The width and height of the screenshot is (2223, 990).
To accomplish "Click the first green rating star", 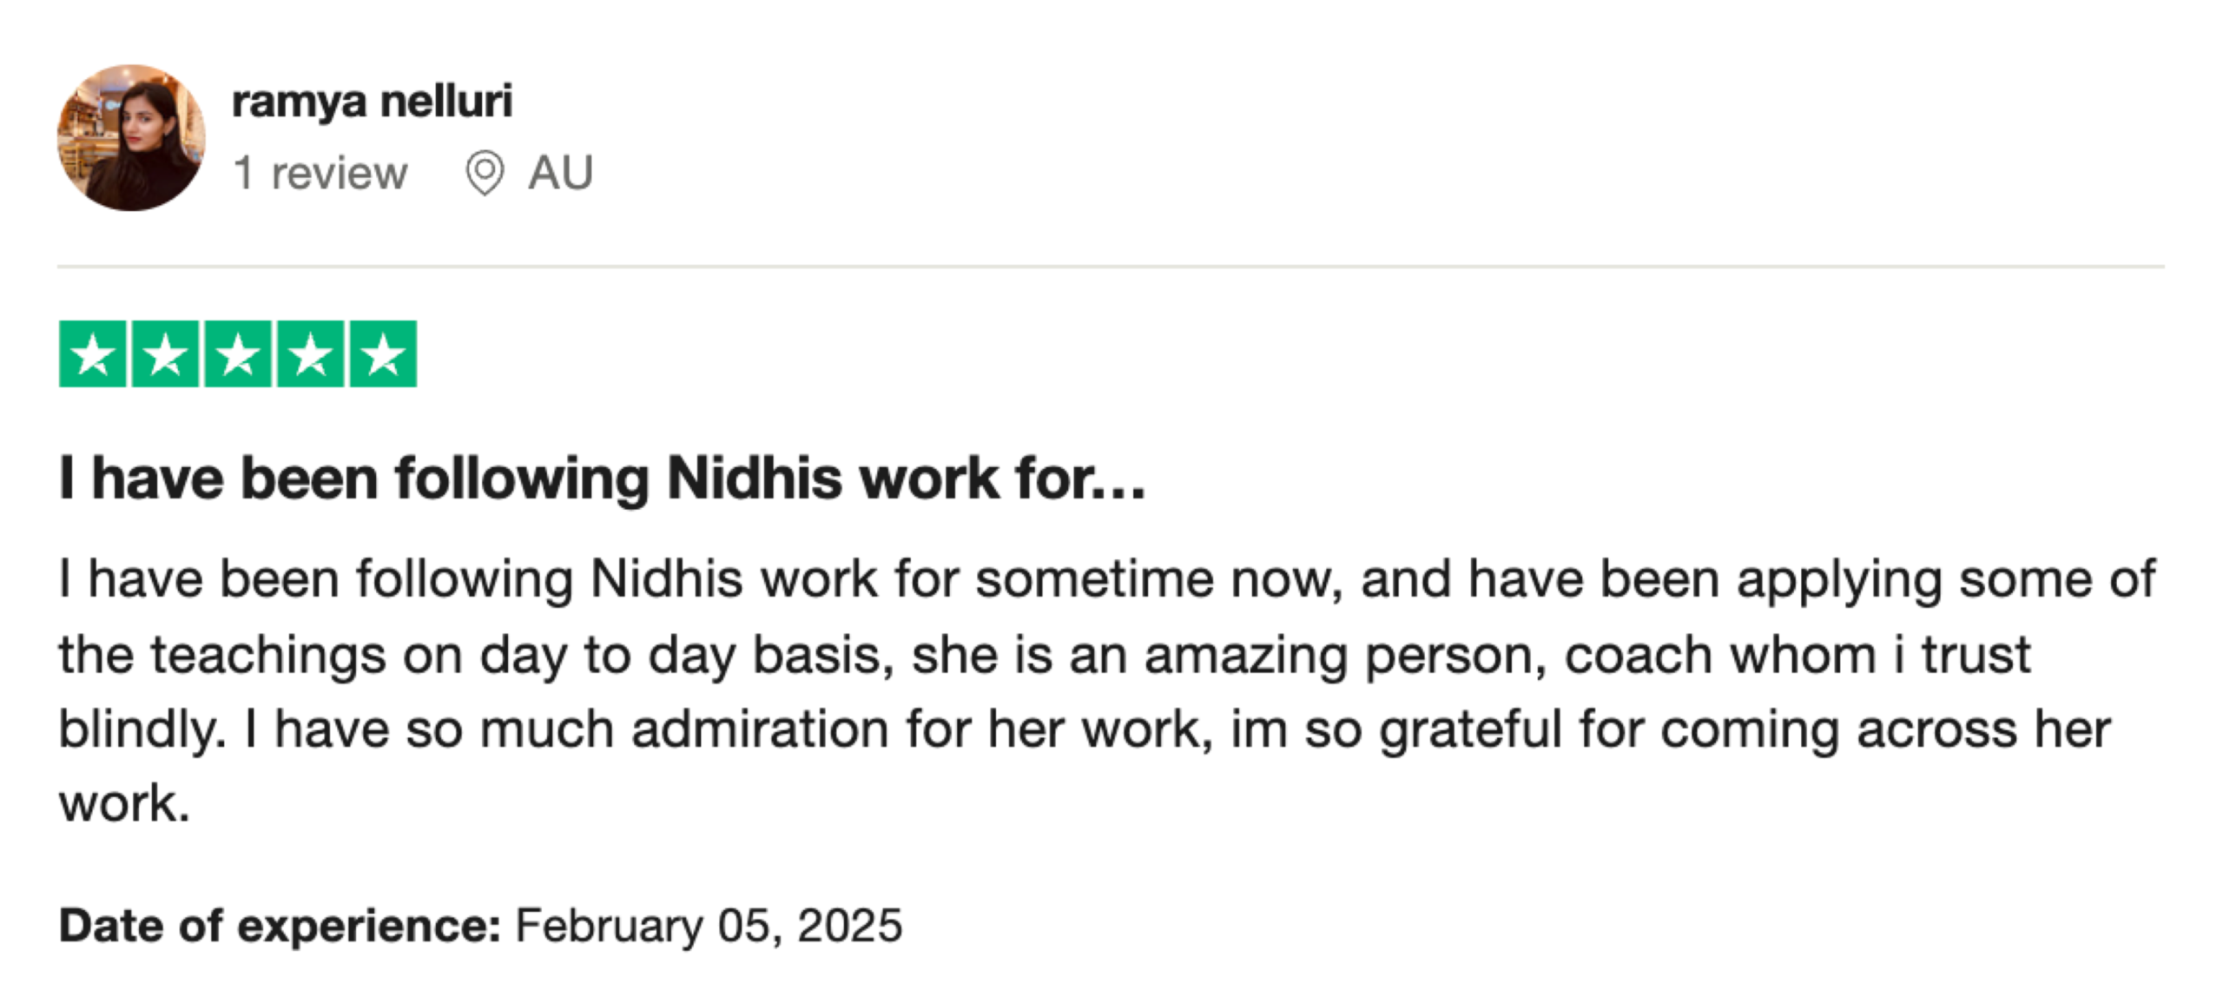I will (93, 354).
